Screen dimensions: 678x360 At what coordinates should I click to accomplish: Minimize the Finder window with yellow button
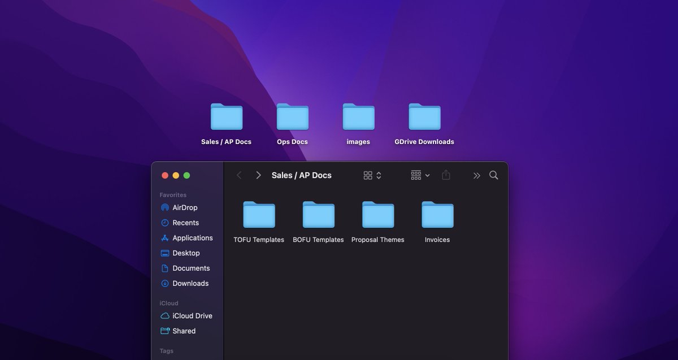(x=176, y=176)
